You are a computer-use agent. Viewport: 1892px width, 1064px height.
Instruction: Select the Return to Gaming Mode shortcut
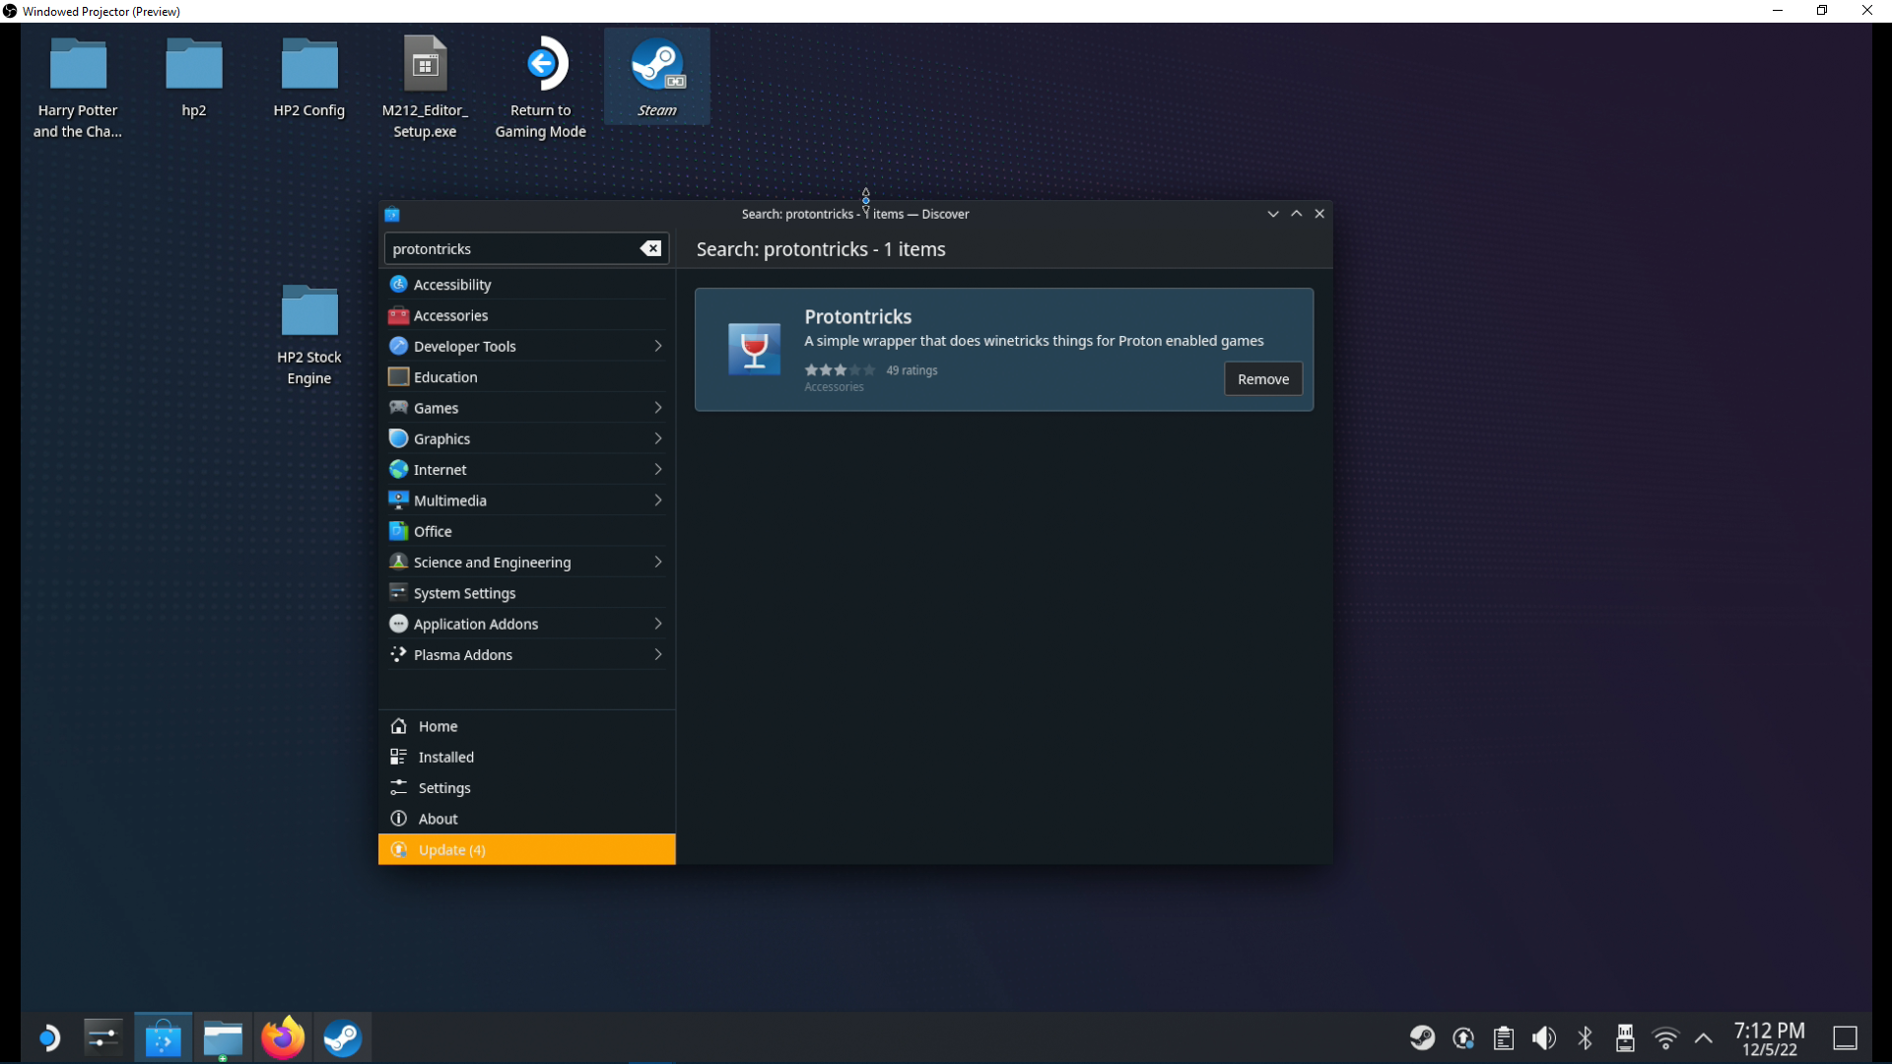pos(541,89)
